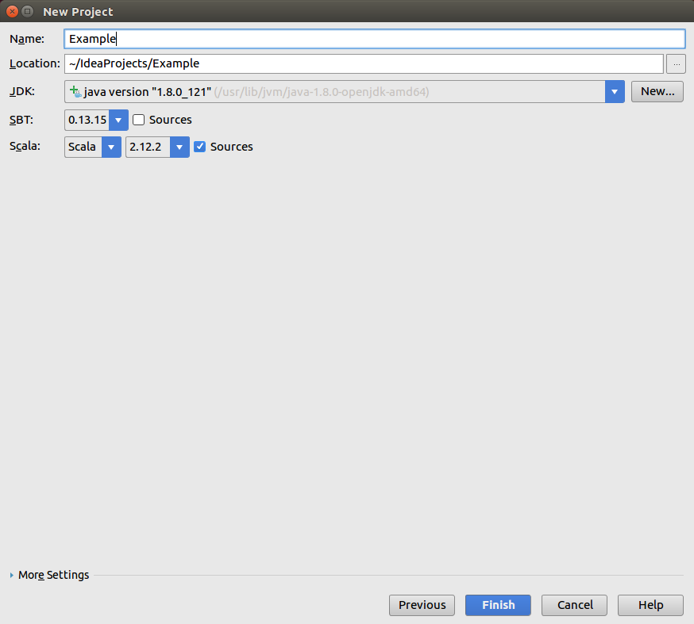Viewport: 694px width, 624px height.
Task: Uncheck the Scala Sources checkbox
Action: 199,147
